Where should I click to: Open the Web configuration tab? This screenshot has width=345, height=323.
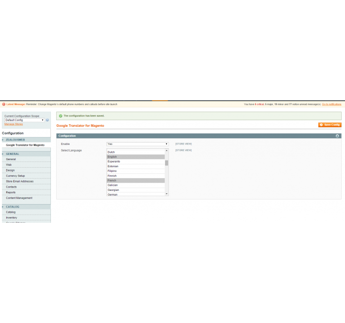[x=26, y=165]
